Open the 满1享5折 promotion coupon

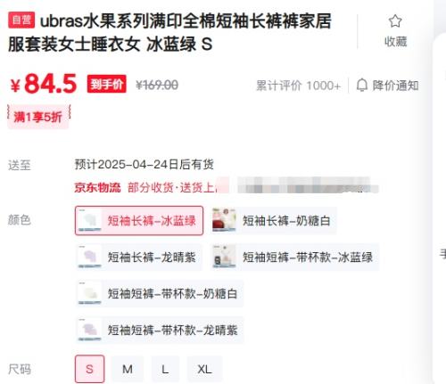(38, 117)
